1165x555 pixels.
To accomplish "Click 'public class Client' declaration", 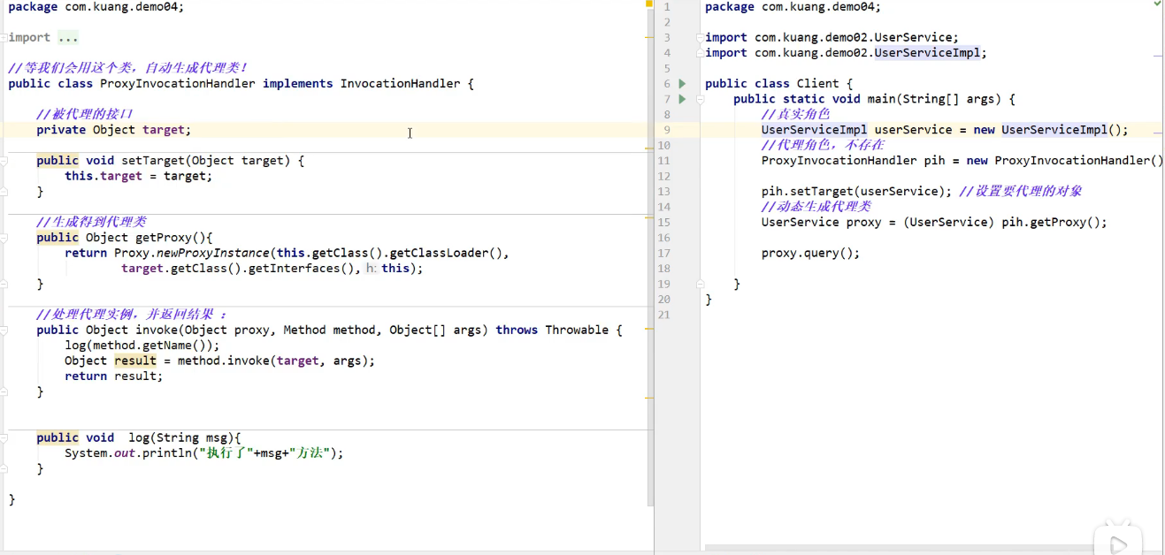I will click(x=772, y=84).
